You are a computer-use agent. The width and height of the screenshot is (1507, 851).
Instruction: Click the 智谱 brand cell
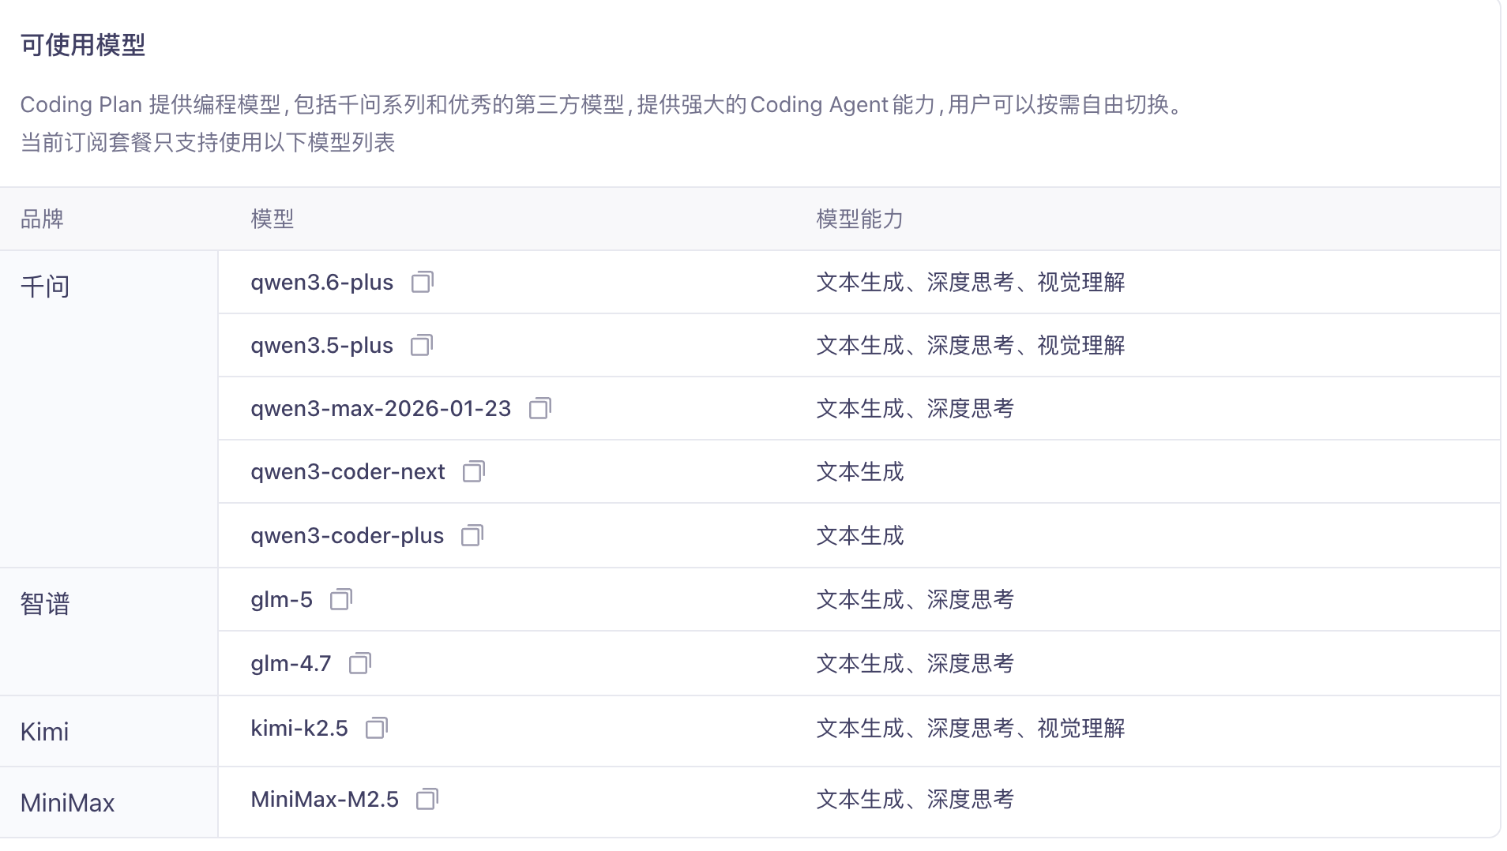(109, 632)
